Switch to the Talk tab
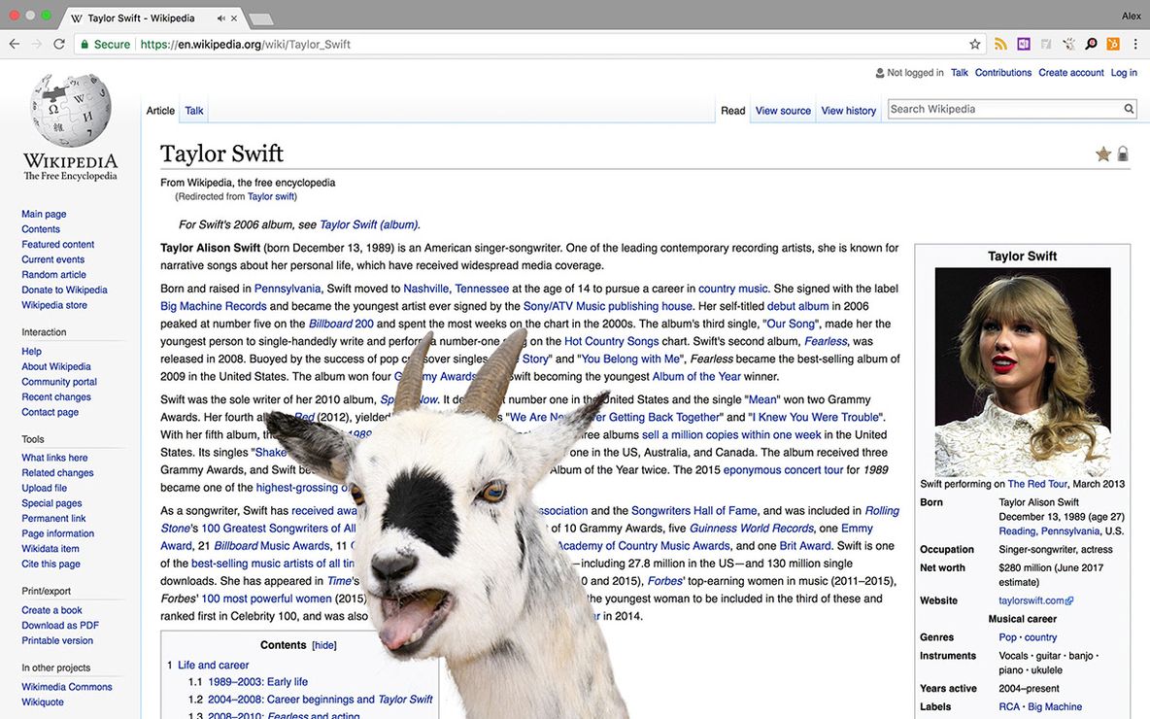Viewport: 1150px width, 719px height. click(194, 111)
